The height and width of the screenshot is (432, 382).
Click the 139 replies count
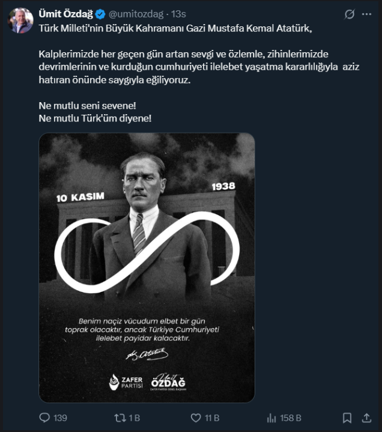tap(60, 418)
